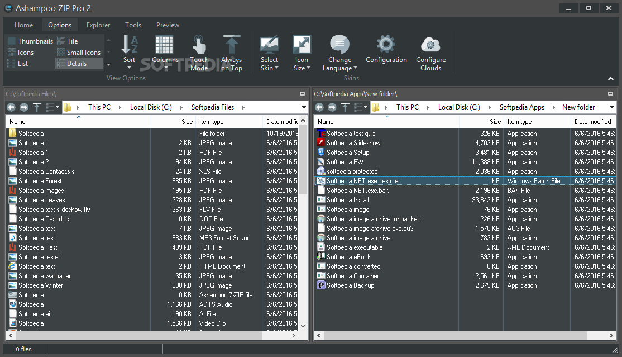
Task: Select the Softpedia folder icon
Action: (x=13, y=134)
